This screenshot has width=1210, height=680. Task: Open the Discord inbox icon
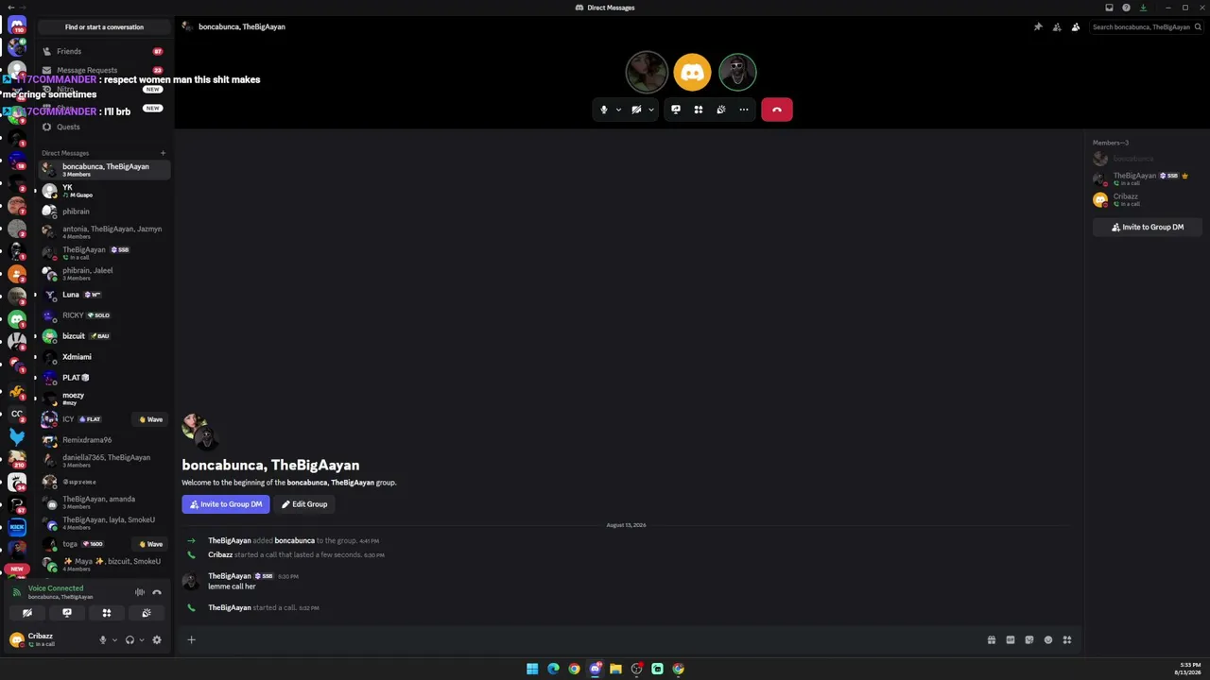1109,8
